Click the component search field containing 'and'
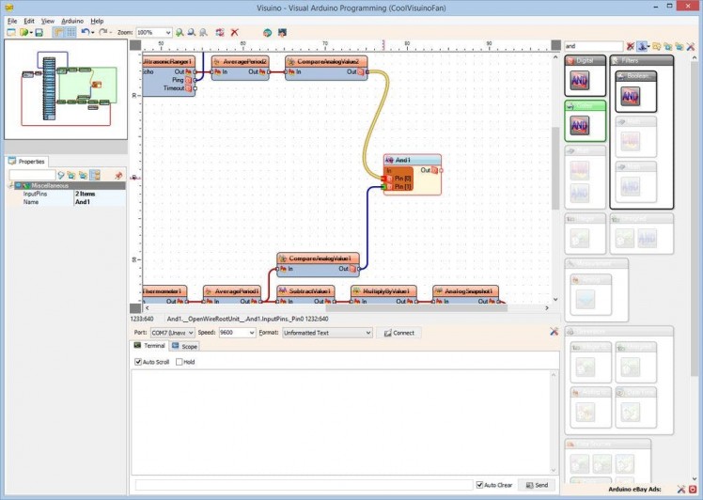703x500 pixels. pyautogui.click(x=592, y=45)
